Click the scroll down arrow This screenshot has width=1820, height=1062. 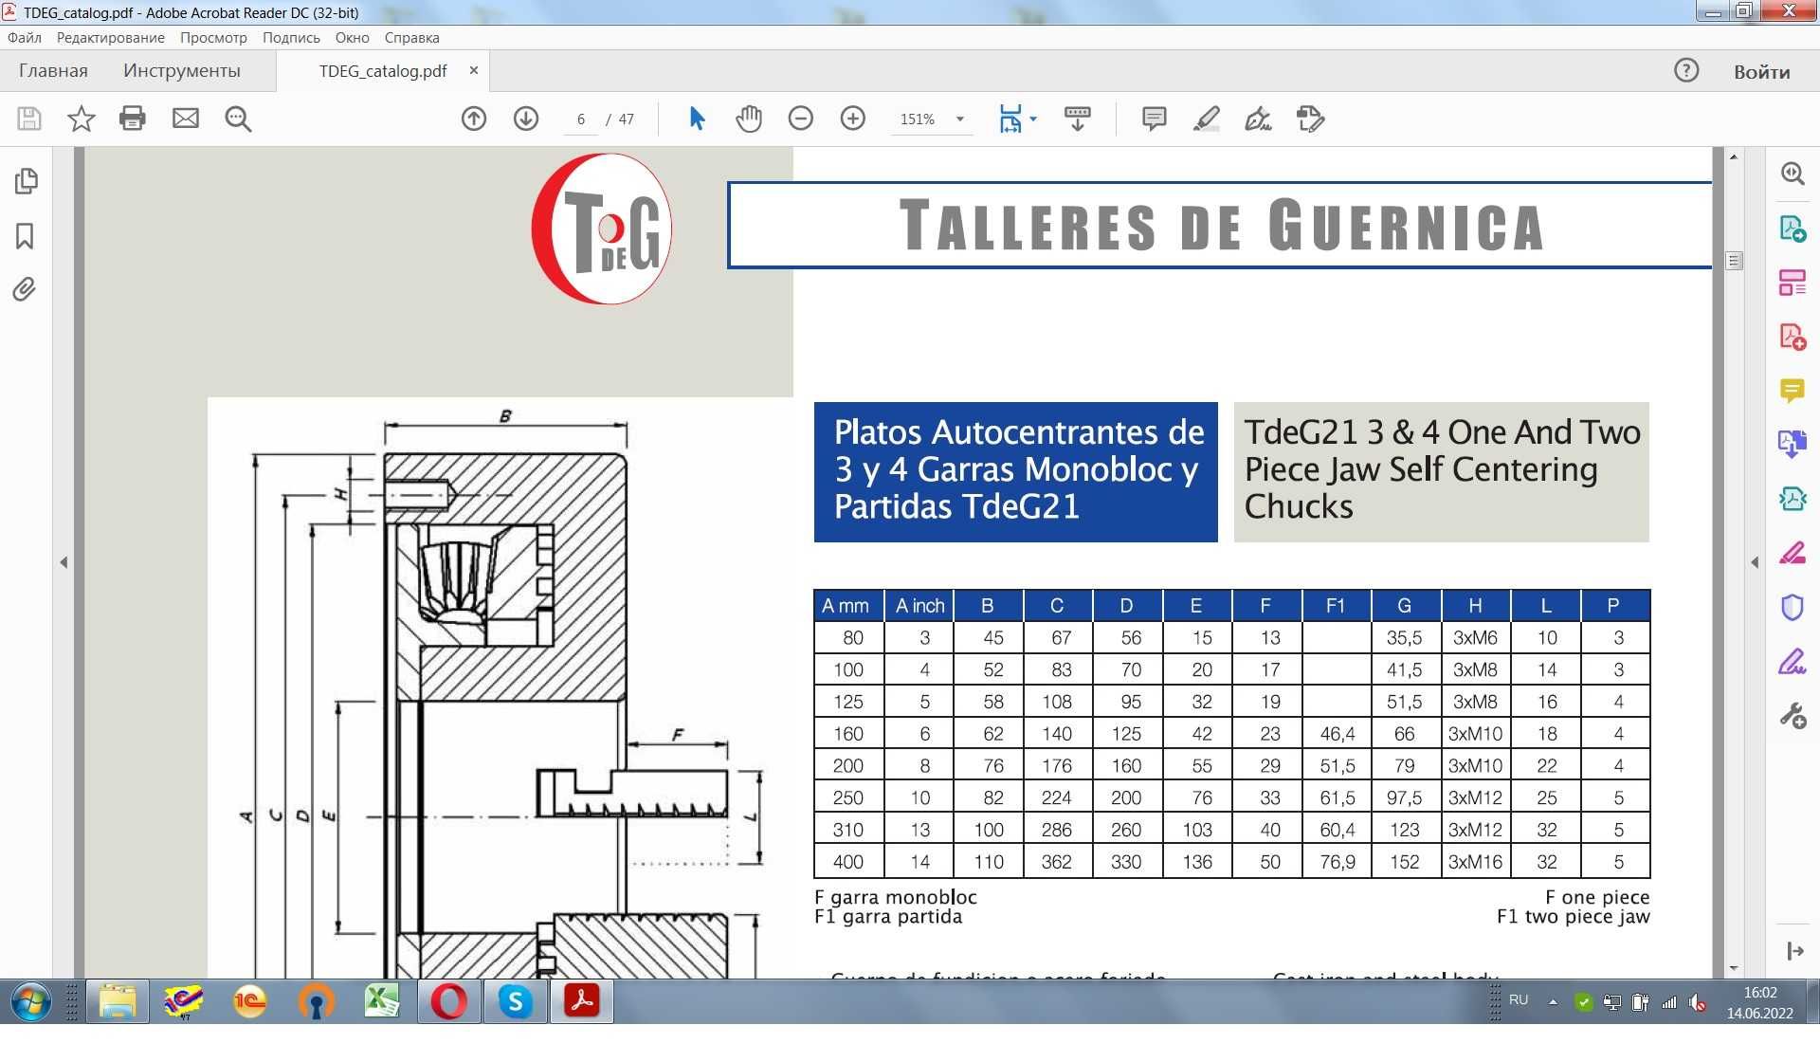1734,968
